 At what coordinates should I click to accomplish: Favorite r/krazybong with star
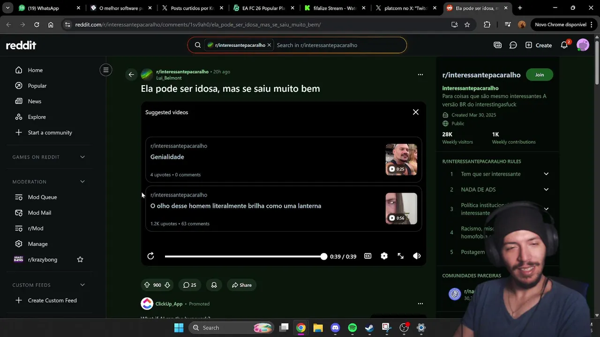click(x=80, y=260)
